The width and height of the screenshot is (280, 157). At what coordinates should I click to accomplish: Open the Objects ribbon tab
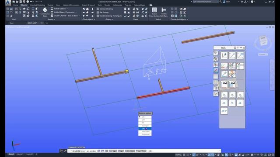[x=24, y=5]
